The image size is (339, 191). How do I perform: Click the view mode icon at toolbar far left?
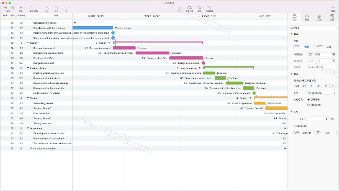pyautogui.click(x=5, y=7)
